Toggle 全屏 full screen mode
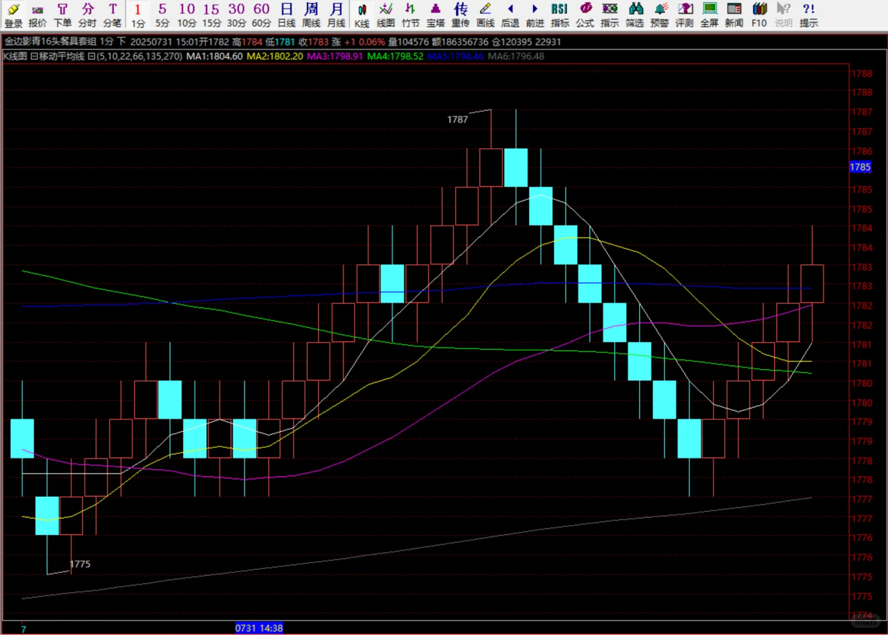The image size is (888, 635). 710,15
